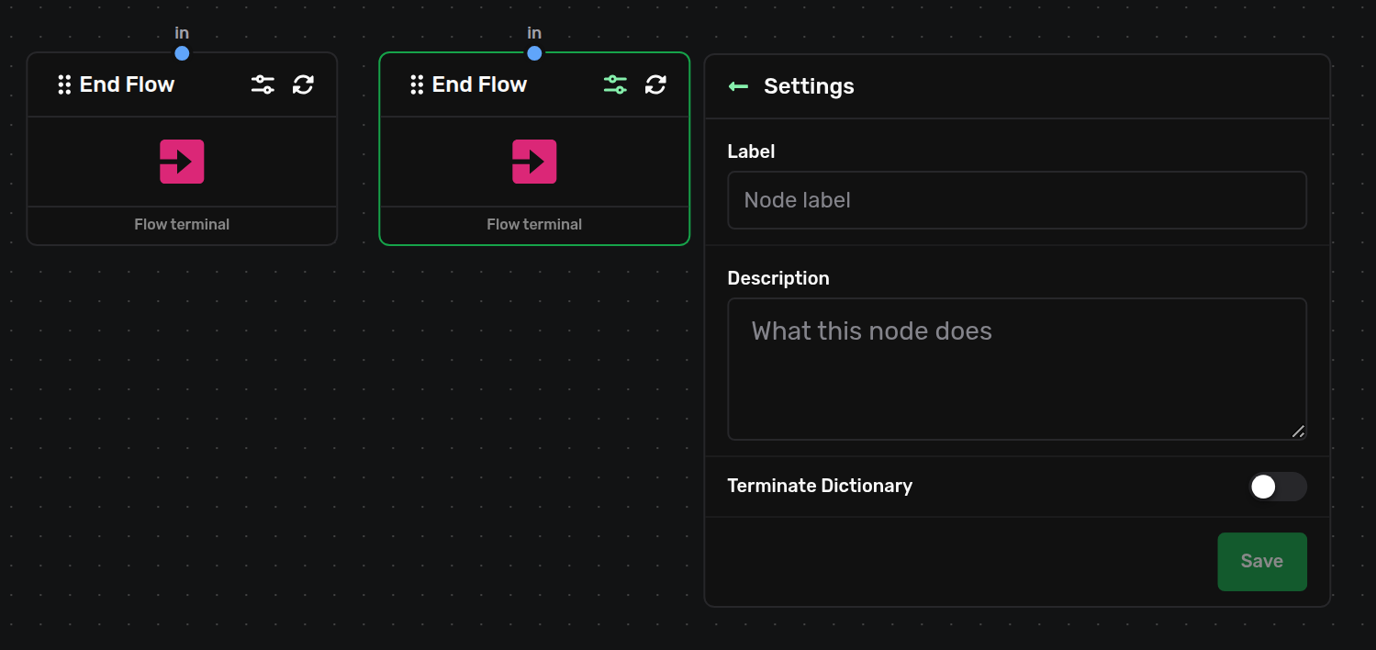The width and height of the screenshot is (1376, 650).
Task: Grab drag handle dots on left End Flow node
Action: [64, 84]
